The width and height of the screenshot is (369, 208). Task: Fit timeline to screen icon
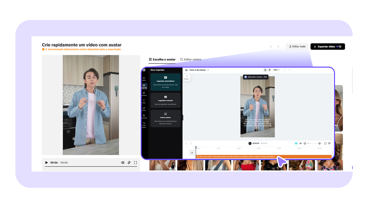(x=325, y=143)
